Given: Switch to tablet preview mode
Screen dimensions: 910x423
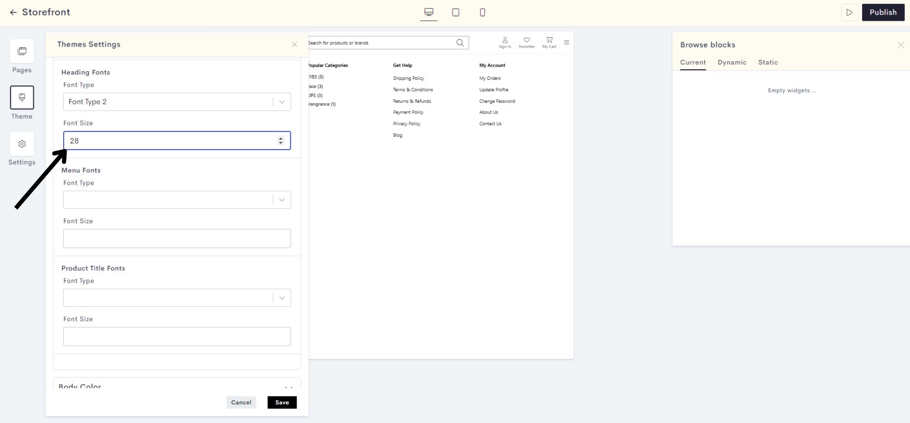Looking at the screenshot, I should click(x=455, y=12).
